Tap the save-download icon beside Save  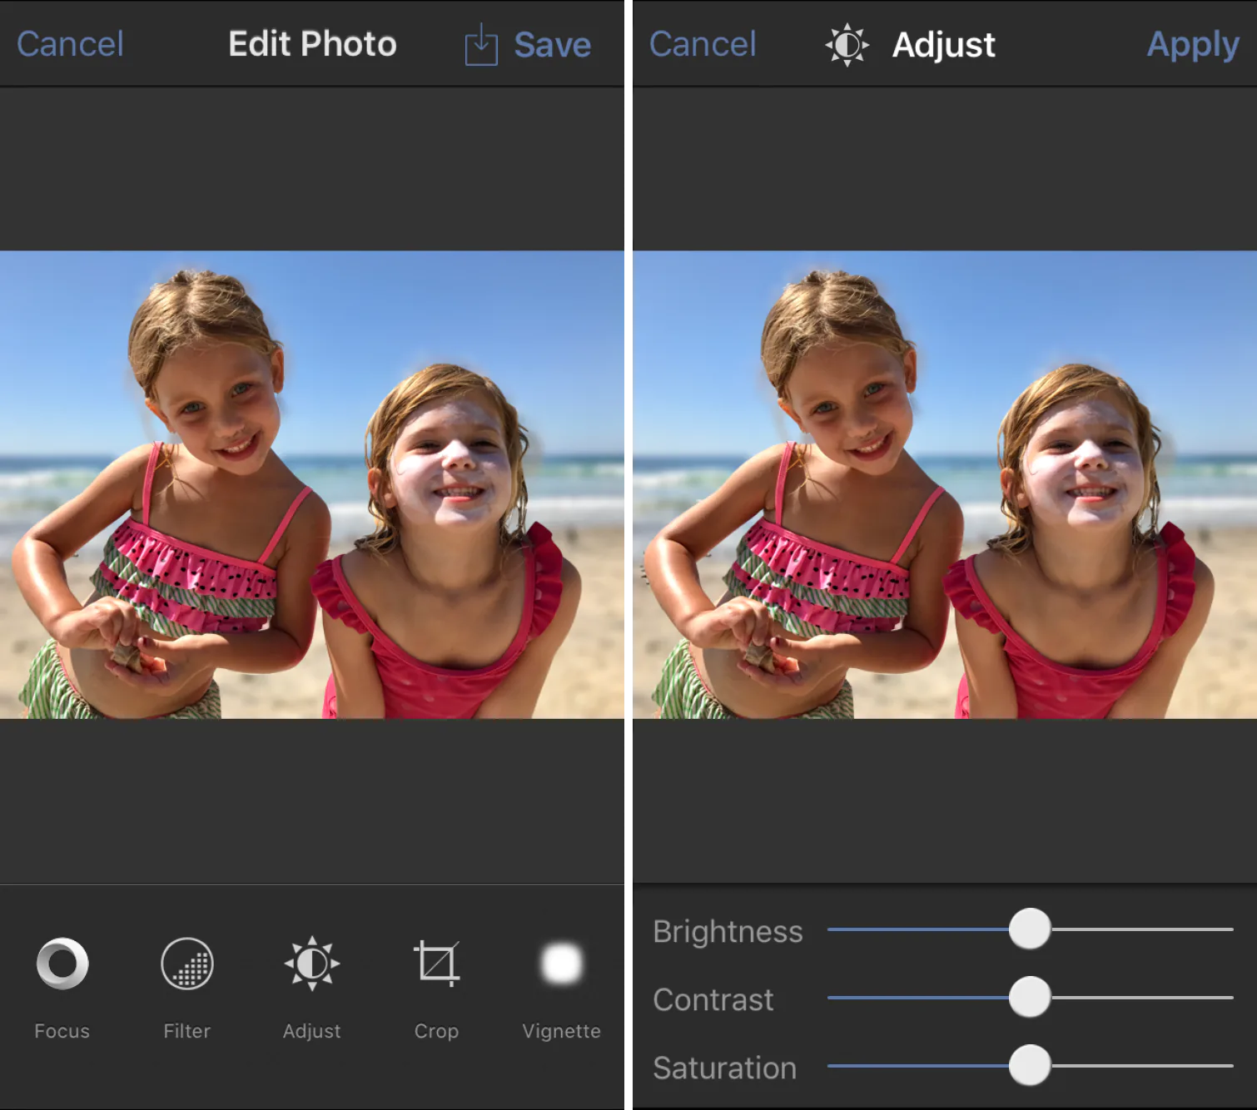pos(481,45)
